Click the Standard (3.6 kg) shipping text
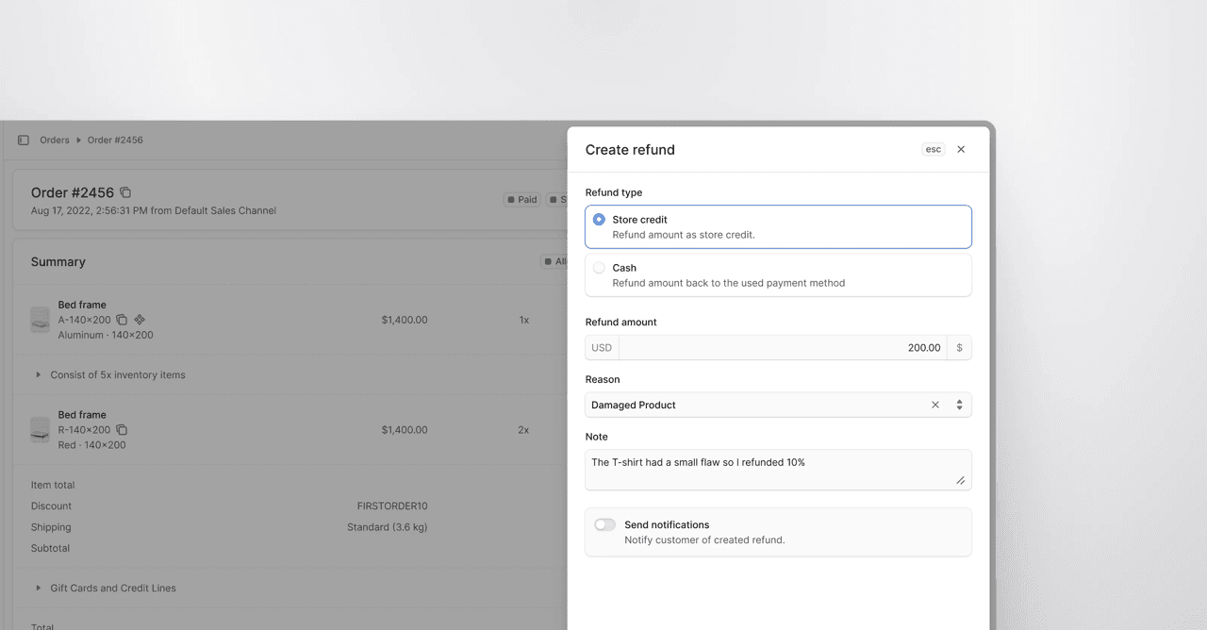The width and height of the screenshot is (1207, 630). point(387,527)
